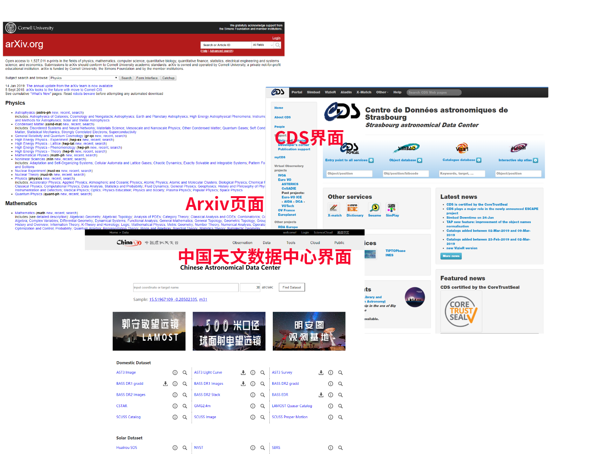Search the LAMOST Quasar Catalog dataset
Screen dimensions: 607x458
coord(340,406)
